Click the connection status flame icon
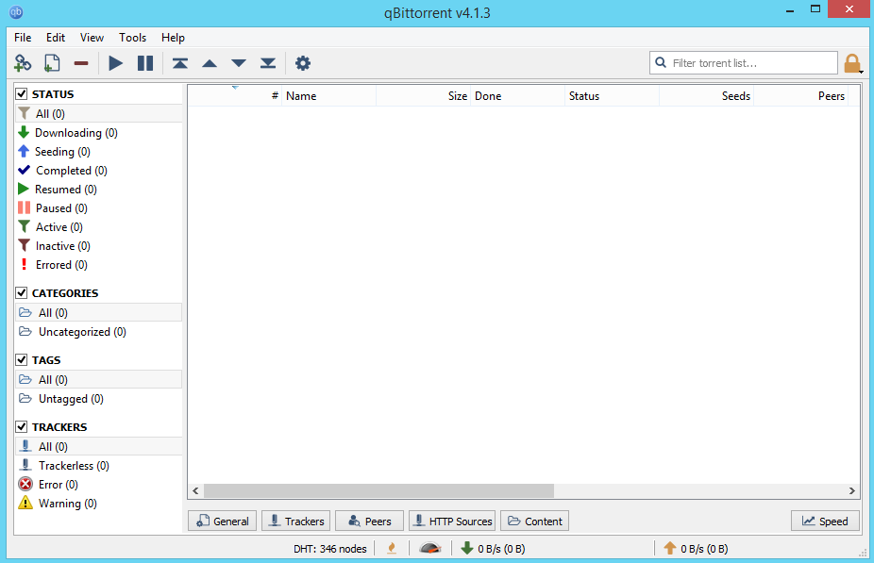Image resolution: width=874 pixels, height=563 pixels. click(x=392, y=549)
